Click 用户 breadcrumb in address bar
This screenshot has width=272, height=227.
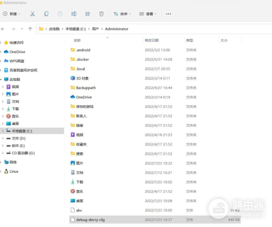tap(95, 29)
